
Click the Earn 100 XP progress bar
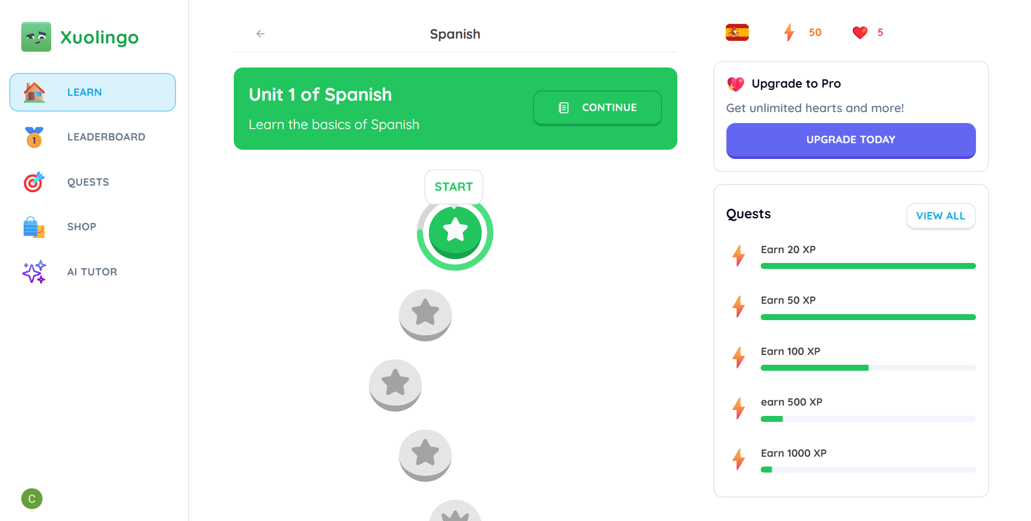coord(868,368)
